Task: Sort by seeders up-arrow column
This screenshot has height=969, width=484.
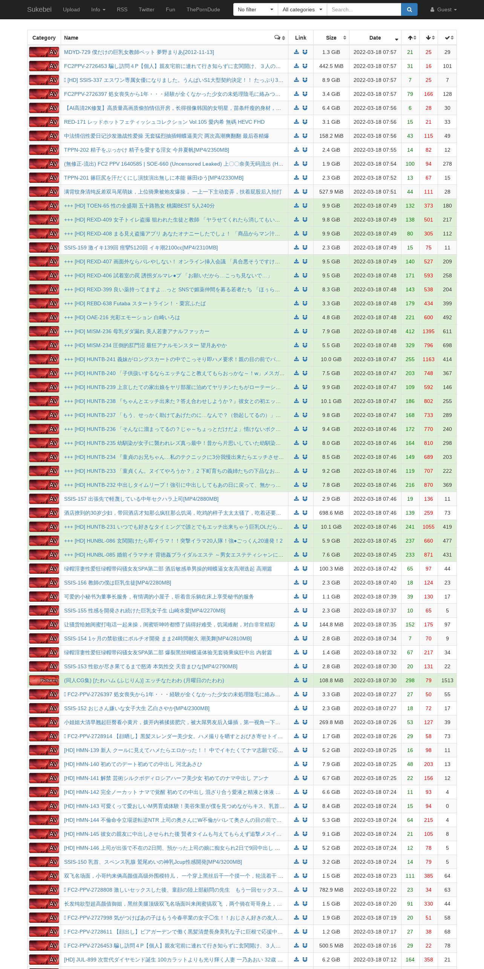Action: (x=410, y=38)
